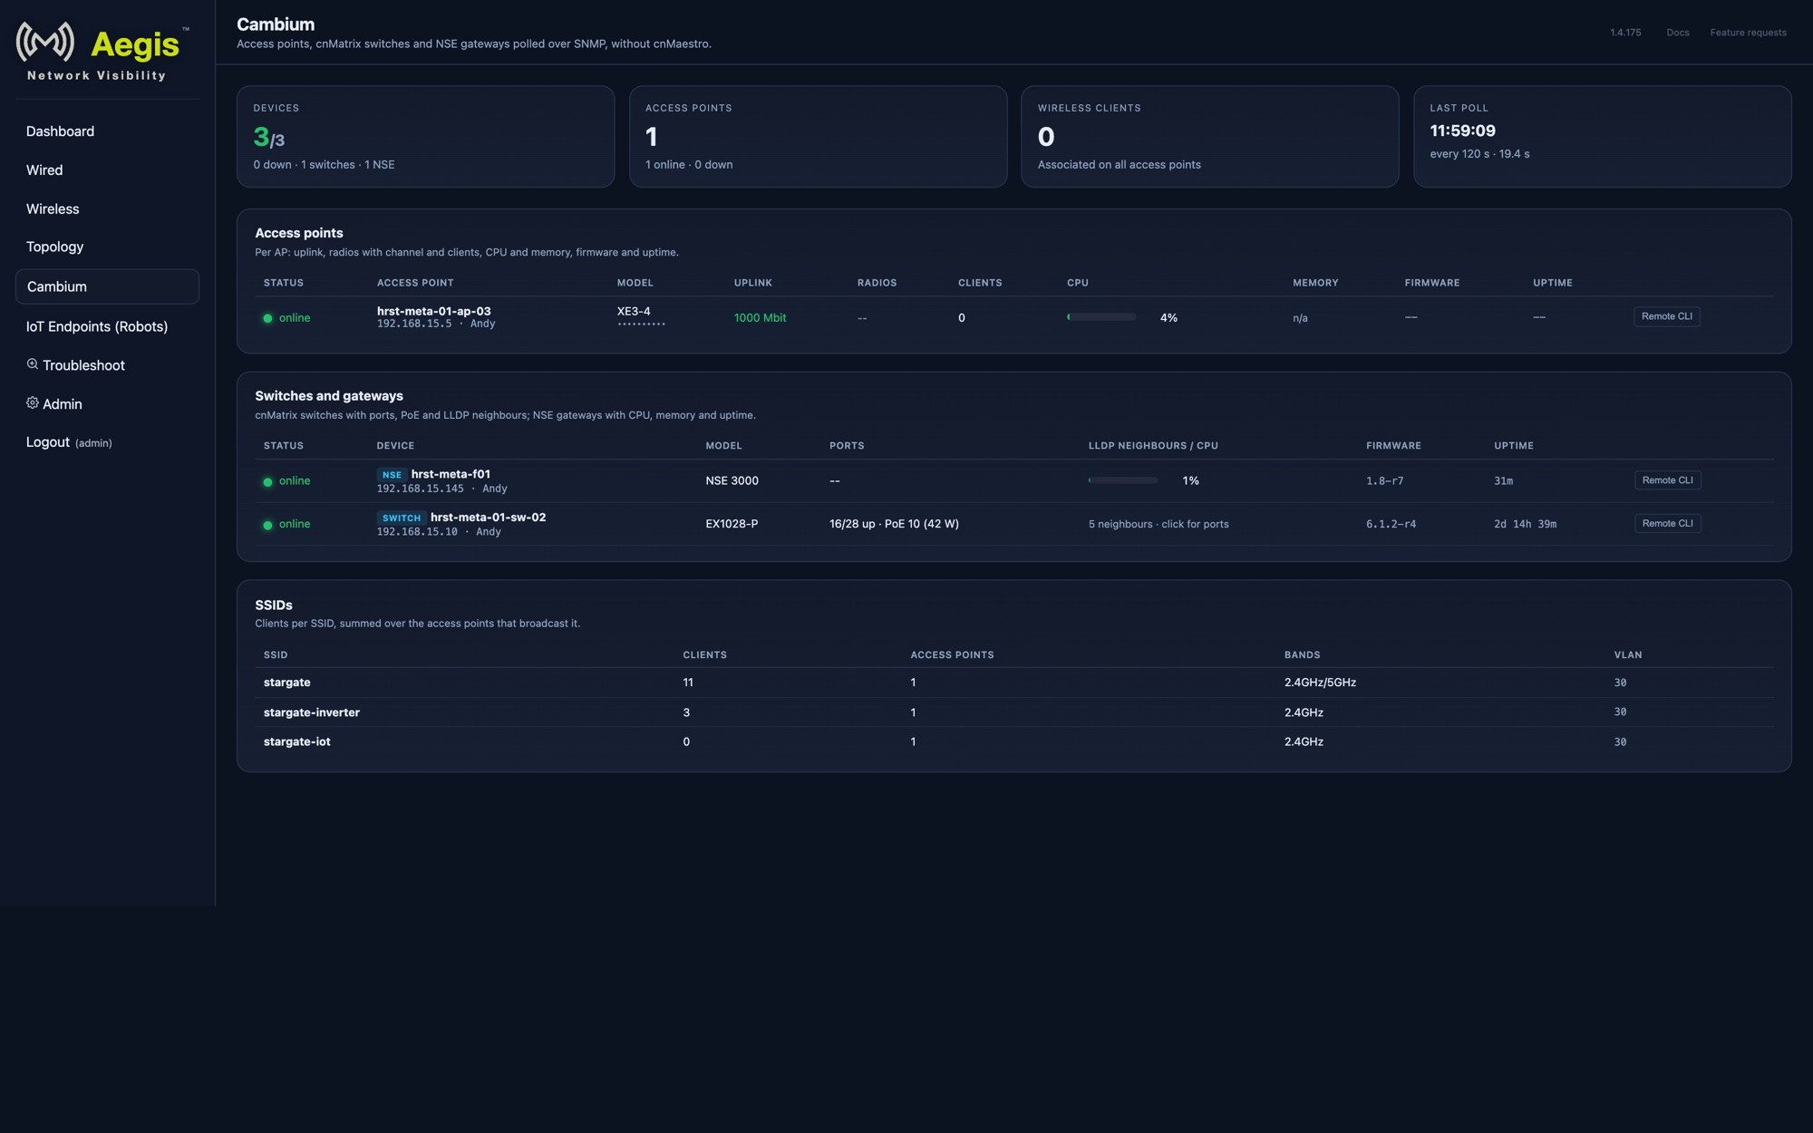Click the SWITCH badge next to hrst-meta-01-sw-02
Screen dimensions: 1813x1133
402,518
